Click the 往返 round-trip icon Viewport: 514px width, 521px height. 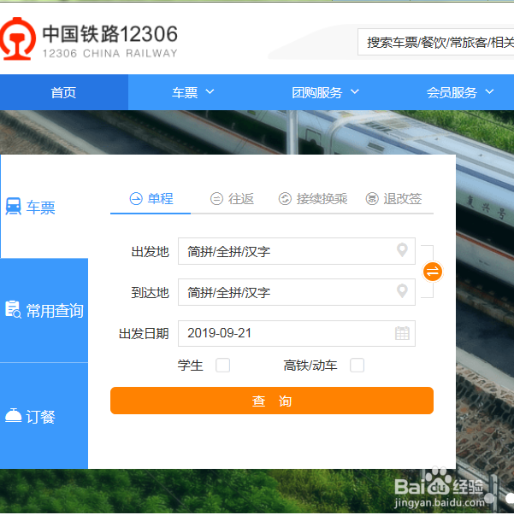(x=216, y=199)
